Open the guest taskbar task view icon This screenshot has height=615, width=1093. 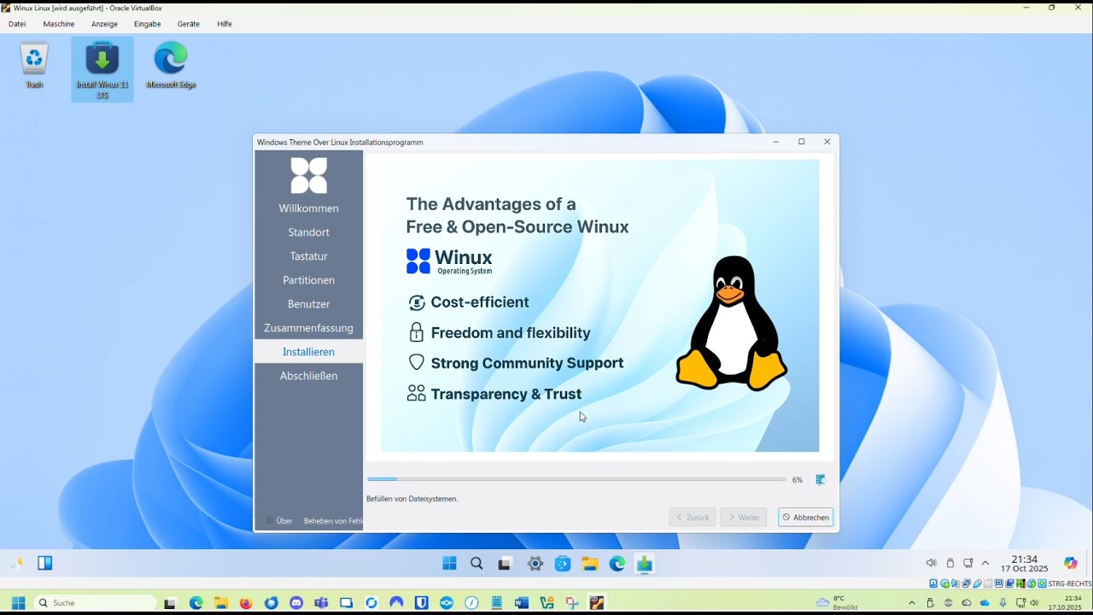(506, 564)
